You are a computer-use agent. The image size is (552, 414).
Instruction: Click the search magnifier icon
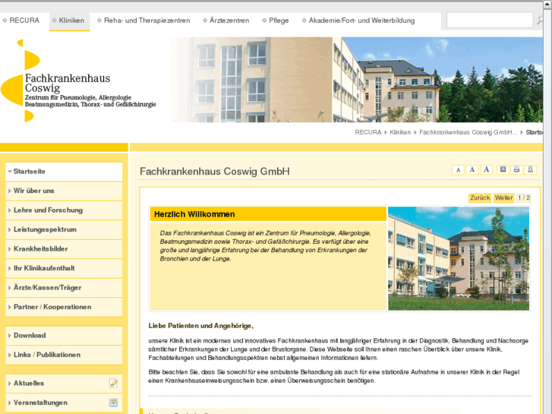click(539, 21)
